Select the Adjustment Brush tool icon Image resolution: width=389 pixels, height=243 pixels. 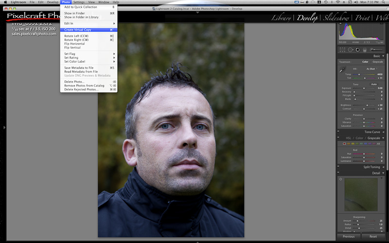tap(376, 50)
